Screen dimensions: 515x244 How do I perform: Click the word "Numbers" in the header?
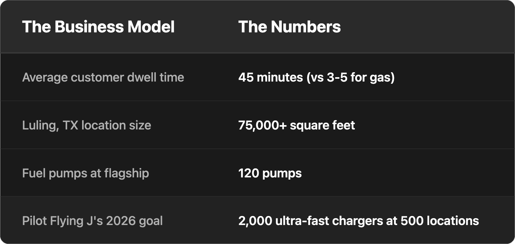point(305,27)
